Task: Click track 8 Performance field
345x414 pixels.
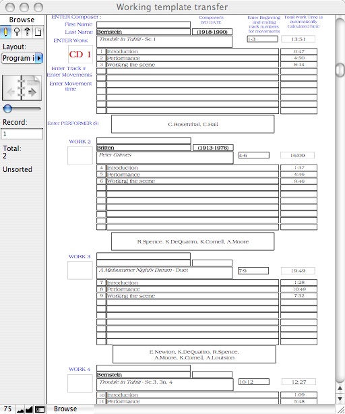Action: pyautogui.click(x=193, y=289)
